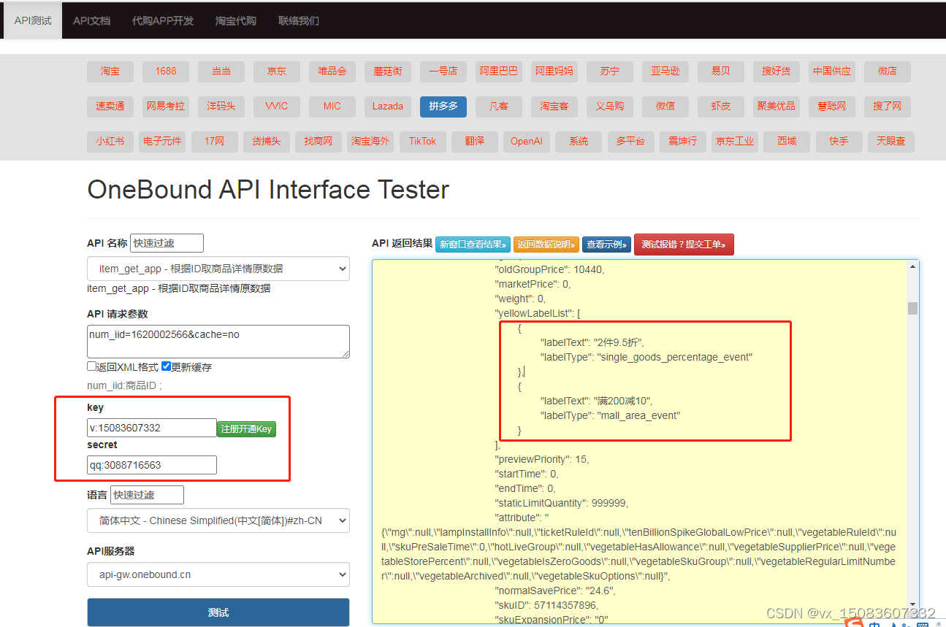This screenshot has width=946, height=627.
Task: Click the 注册开通Key button
Action: tap(246, 428)
